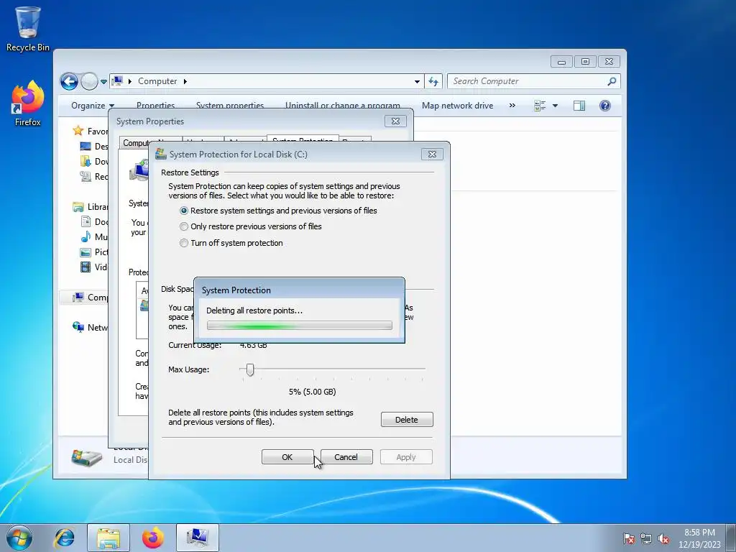
Task: Open Firefox from the taskbar
Action: click(153, 538)
